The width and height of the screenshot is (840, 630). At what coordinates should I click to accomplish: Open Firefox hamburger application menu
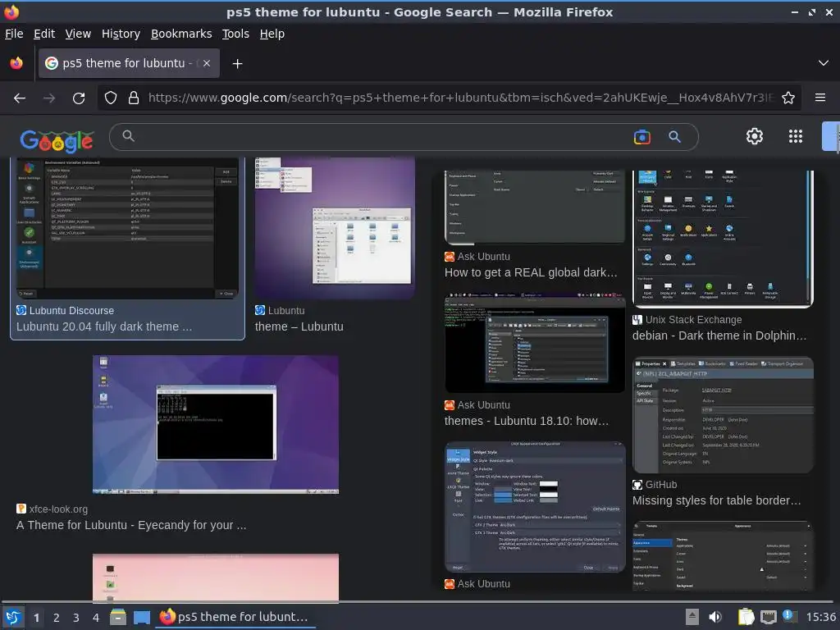pos(819,98)
